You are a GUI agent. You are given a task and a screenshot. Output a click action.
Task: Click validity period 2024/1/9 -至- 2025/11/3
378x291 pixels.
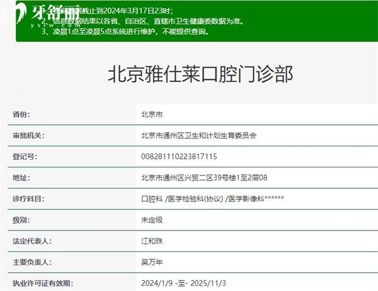click(183, 283)
